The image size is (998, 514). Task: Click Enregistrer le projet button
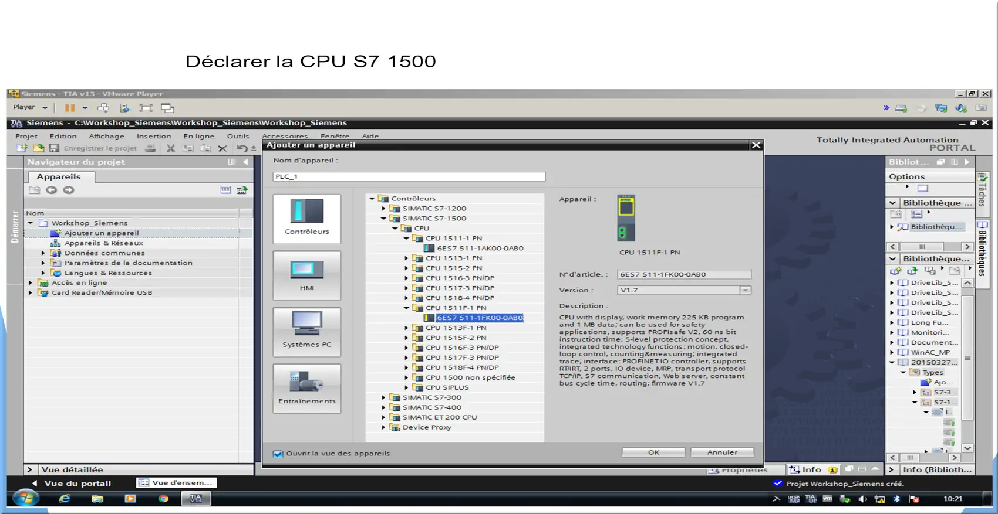pos(100,148)
